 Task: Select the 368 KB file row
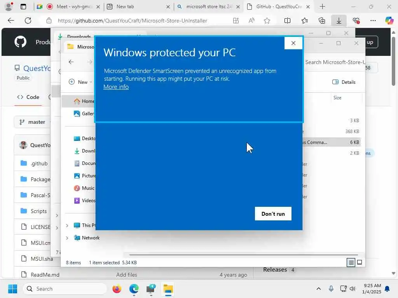(332, 131)
